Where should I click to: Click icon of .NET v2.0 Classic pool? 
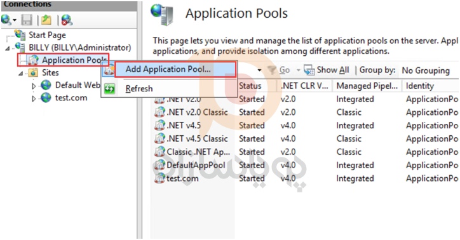pyautogui.click(x=159, y=112)
